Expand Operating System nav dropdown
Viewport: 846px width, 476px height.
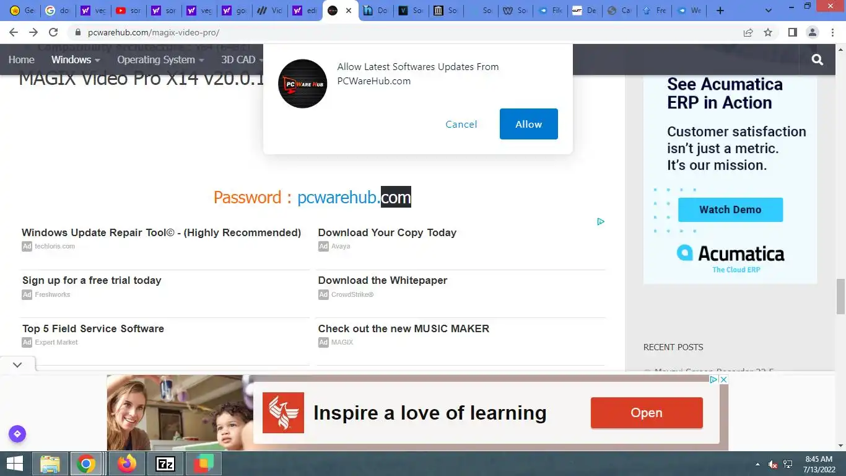pos(160,59)
